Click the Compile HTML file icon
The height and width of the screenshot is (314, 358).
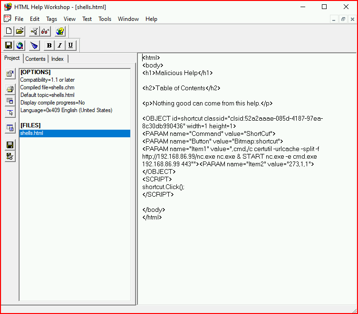pos(34,31)
